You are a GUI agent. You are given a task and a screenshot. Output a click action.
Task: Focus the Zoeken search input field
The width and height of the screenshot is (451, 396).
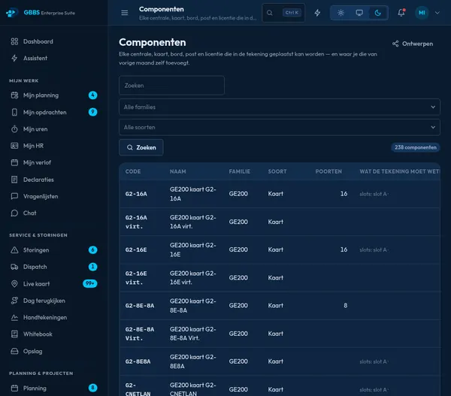[x=171, y=86]
